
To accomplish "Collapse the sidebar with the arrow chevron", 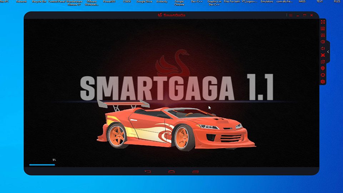I will tap(328, 52).
